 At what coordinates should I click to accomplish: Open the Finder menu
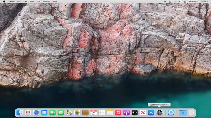(11, 2)
